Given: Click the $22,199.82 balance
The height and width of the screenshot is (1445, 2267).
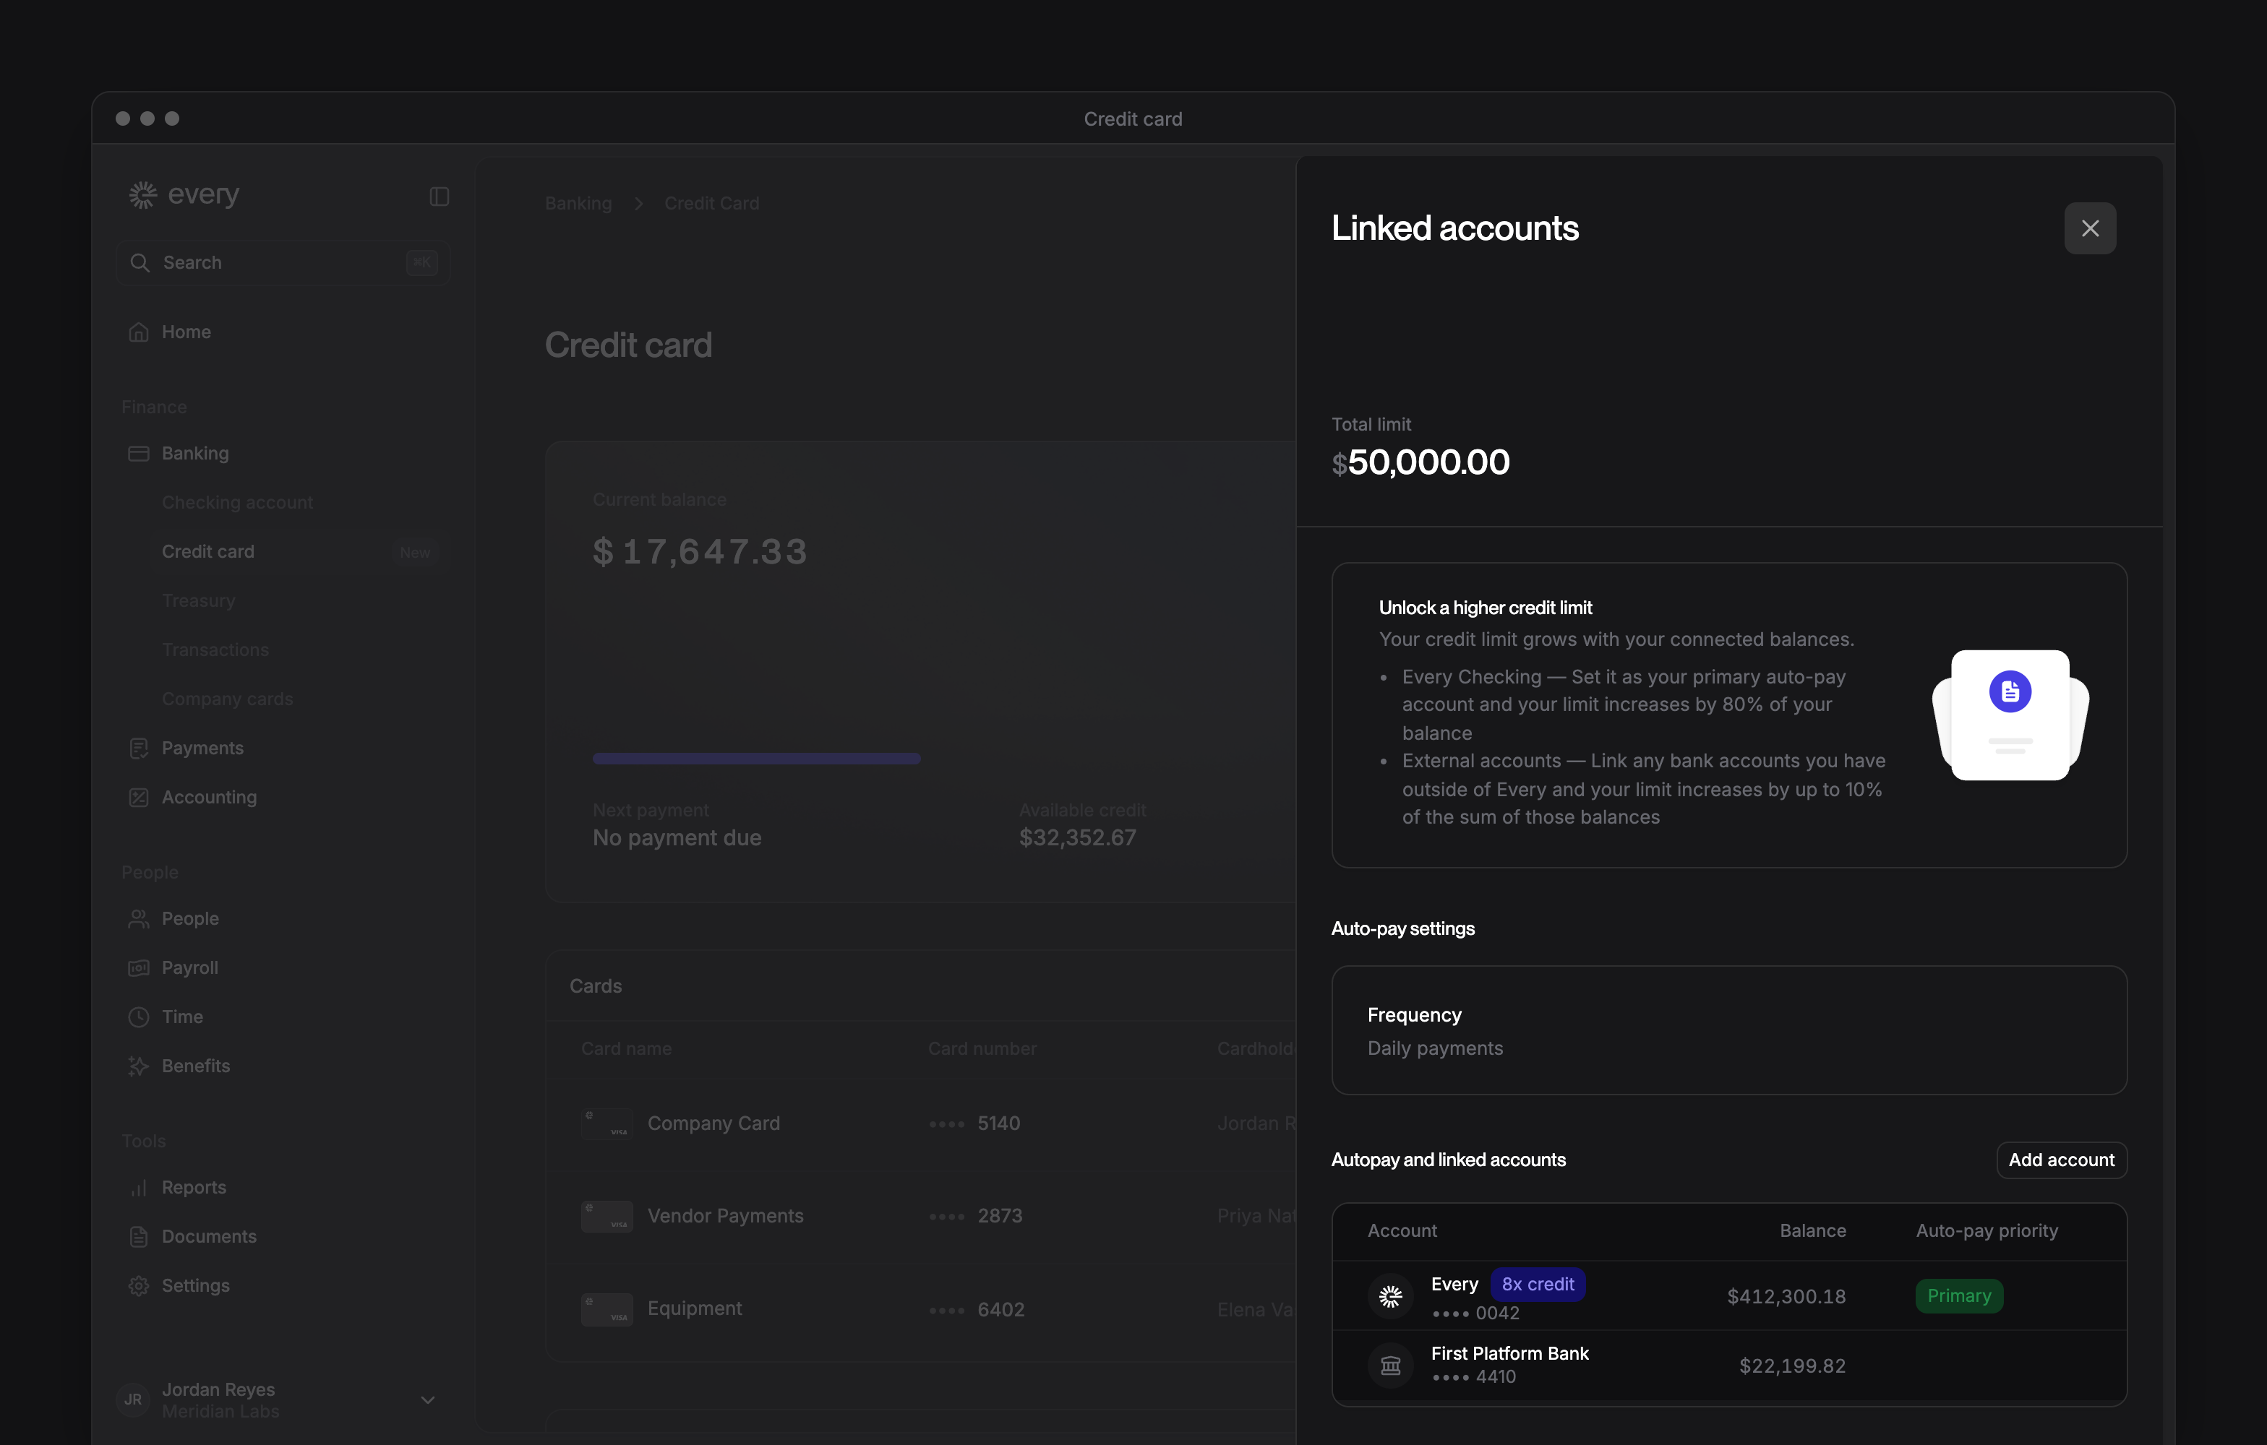Looking at the screenshot, I should [1791, 1366].
